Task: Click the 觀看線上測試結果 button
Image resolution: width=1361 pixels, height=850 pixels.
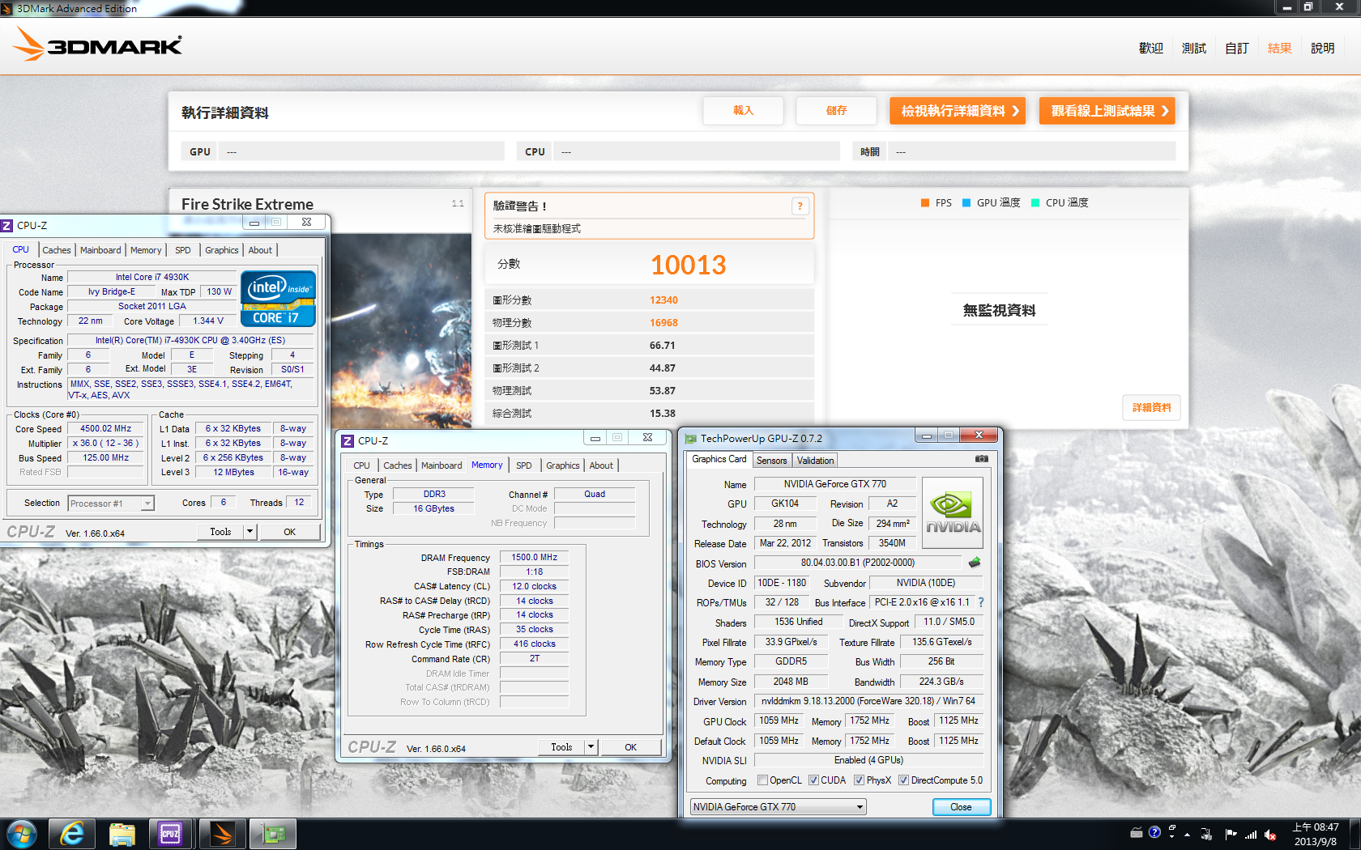Action: coord(1107,111)
